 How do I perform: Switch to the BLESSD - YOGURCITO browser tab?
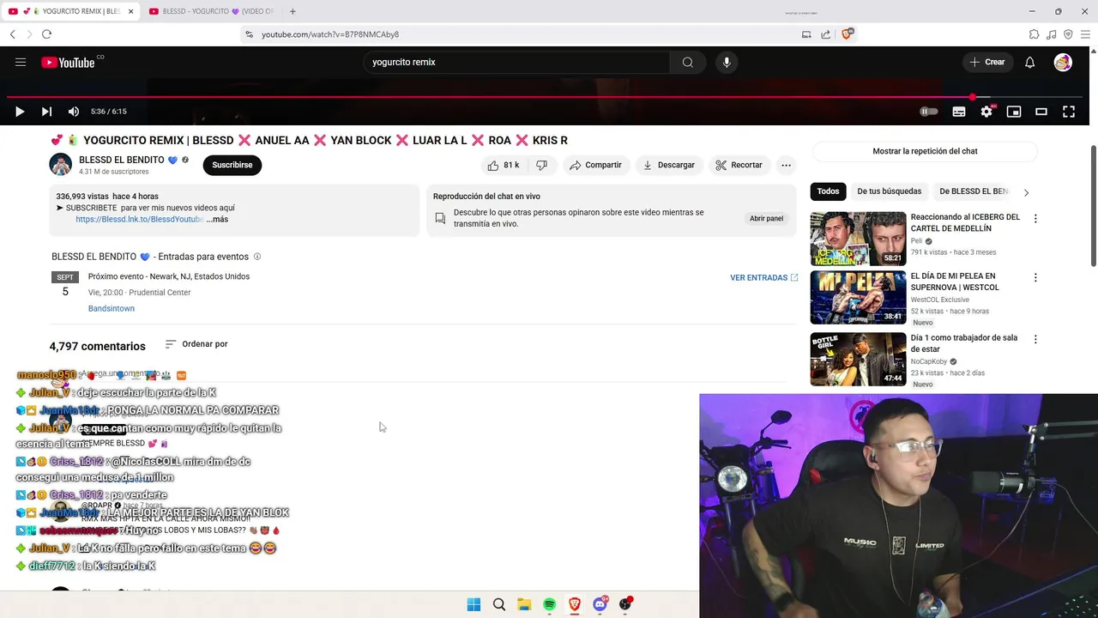pyautogui.click(x=211, y=11)
